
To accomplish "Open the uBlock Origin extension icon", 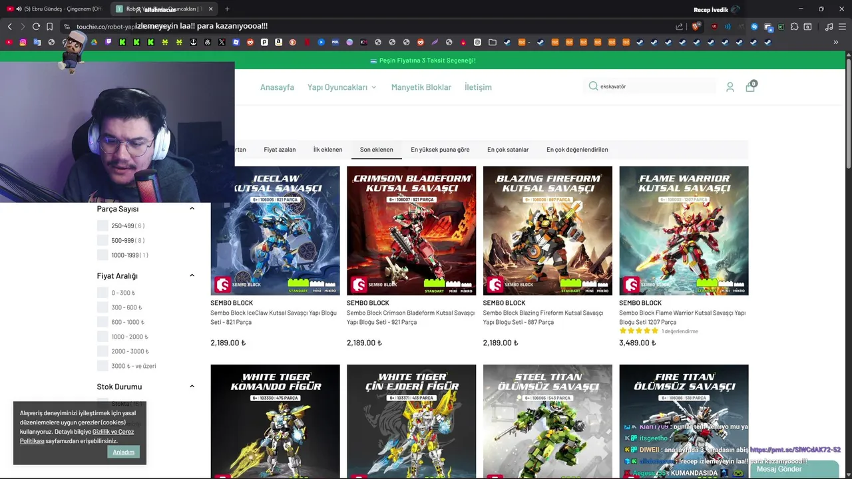I will point(714,27).
